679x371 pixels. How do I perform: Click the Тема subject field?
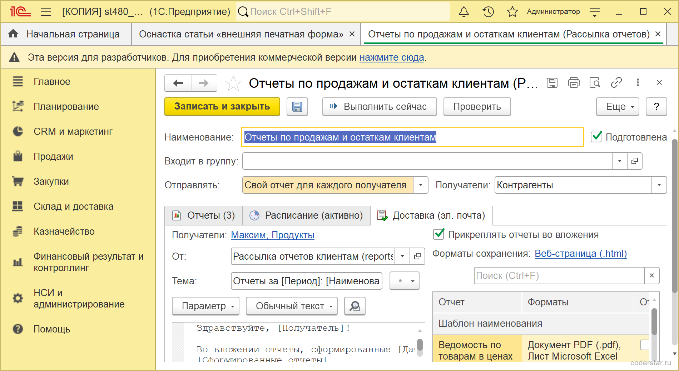pos(307,281)
